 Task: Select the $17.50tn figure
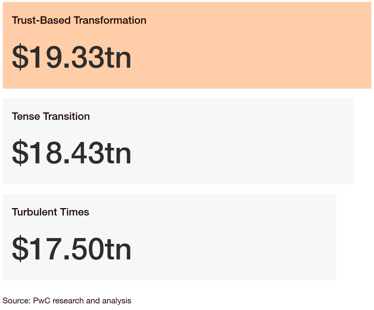click(x=72, y=249)
